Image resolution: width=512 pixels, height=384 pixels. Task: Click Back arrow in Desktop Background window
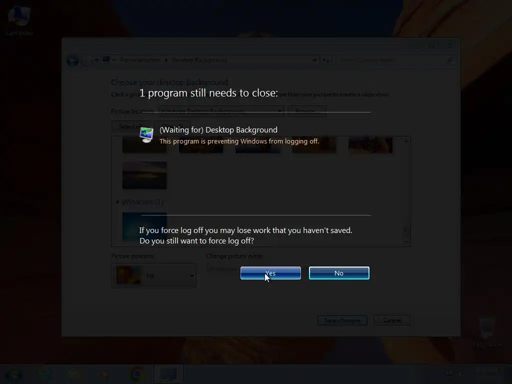tap(72, 60)
